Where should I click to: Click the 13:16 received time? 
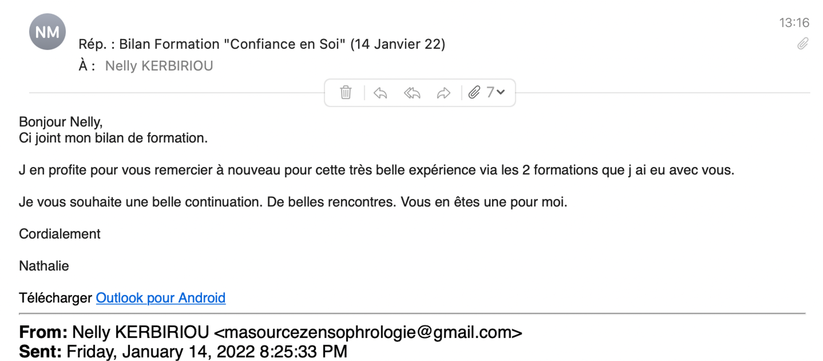pos(794,22)
